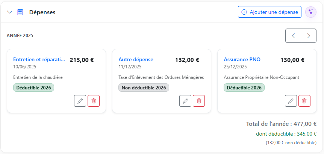Screen dimensions: 324x154
Task: Click dont déductible : 345,00 € text
Action: click(x=286, y=134)
